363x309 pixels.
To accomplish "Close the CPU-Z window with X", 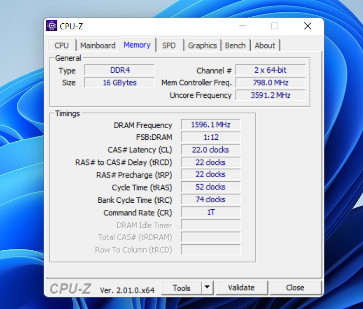I will tap(308, 26).
